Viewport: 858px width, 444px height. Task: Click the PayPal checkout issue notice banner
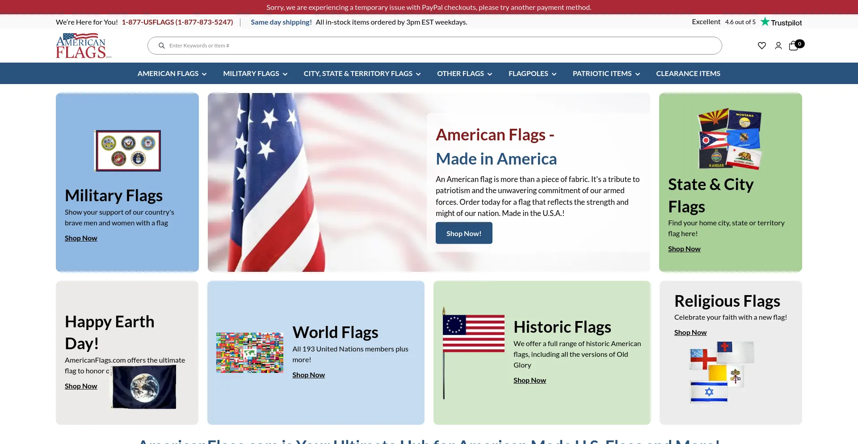429,7
